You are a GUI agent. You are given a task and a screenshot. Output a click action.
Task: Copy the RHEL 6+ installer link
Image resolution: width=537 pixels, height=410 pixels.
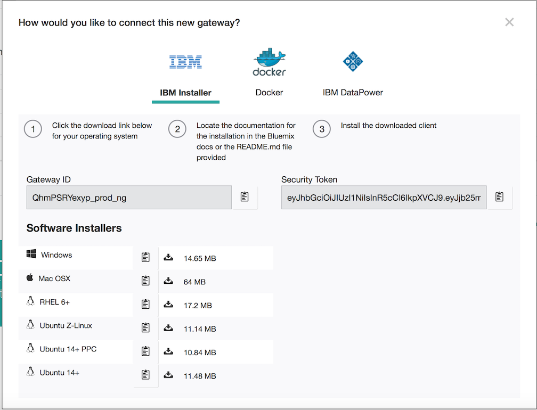coord(145,304)
